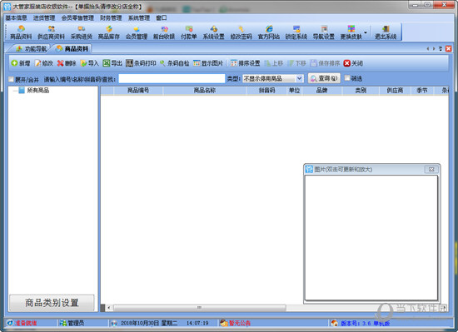Click 品牌 column header
This screenshot has width=458, height=332.
click(x=321, y=91)
